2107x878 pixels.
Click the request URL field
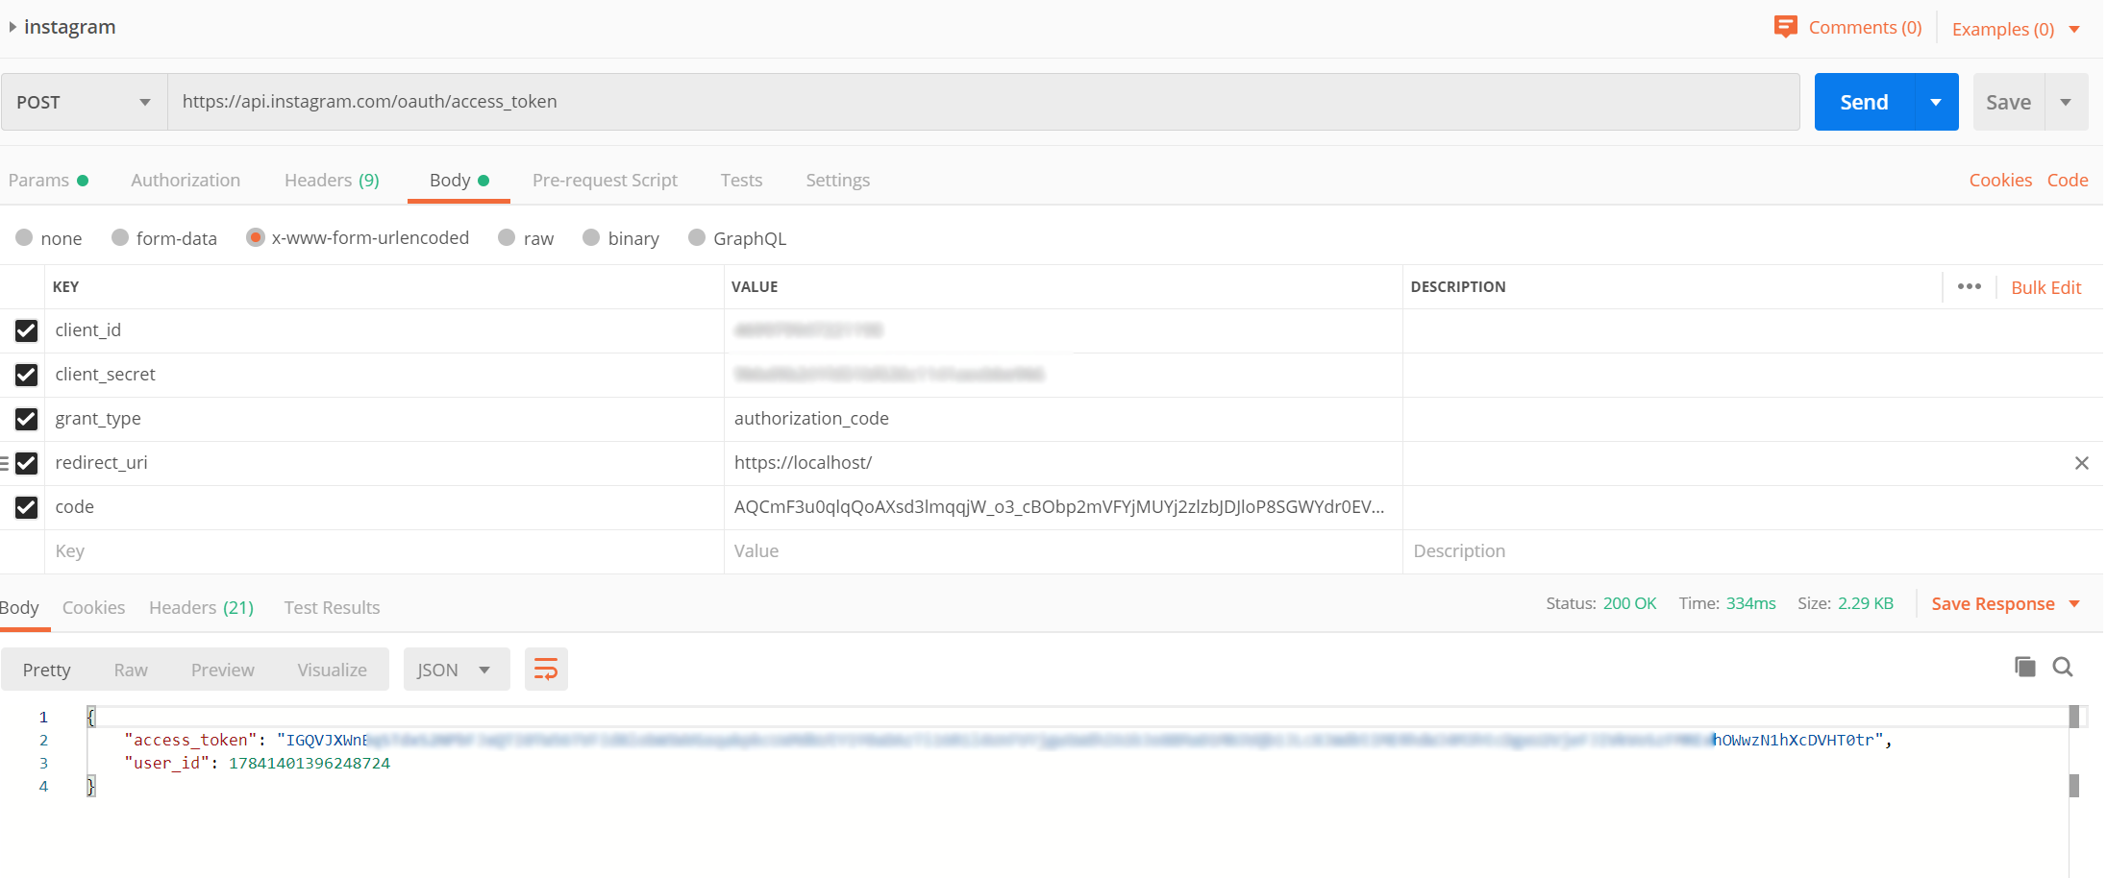coord(983,102)
